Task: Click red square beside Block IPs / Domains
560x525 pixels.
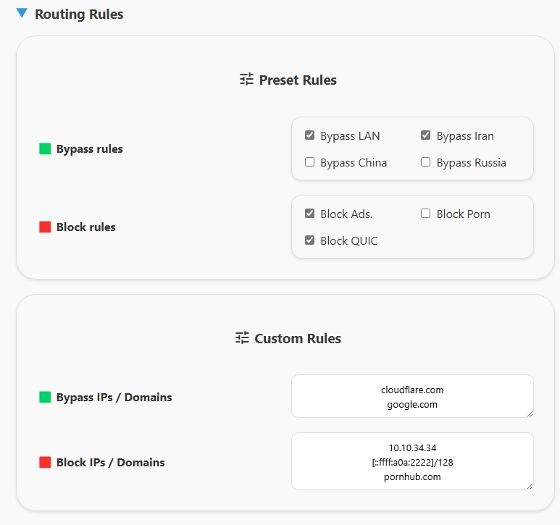Action: tap(45, 462)
